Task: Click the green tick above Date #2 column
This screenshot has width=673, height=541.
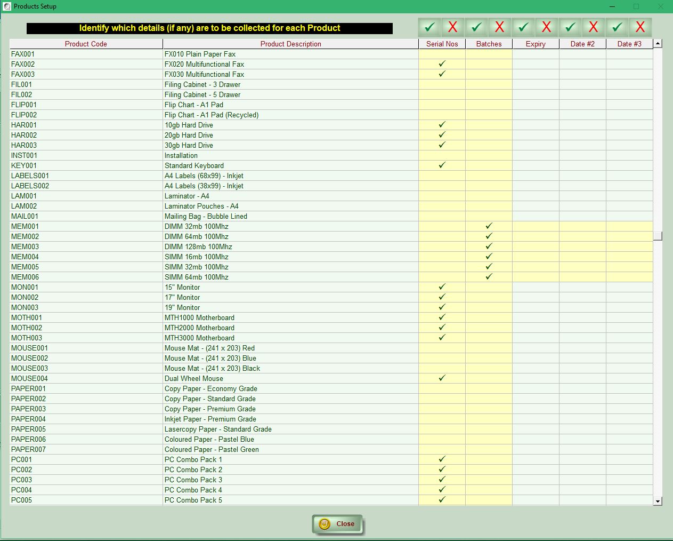Action: coord(570,27)
